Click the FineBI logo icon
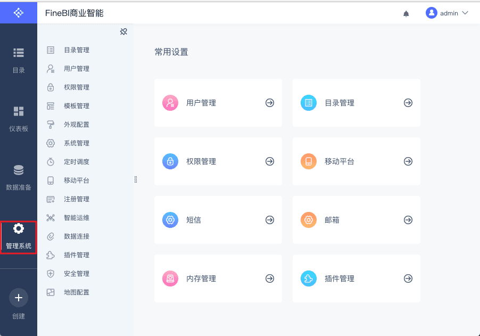 click(18, 12)
